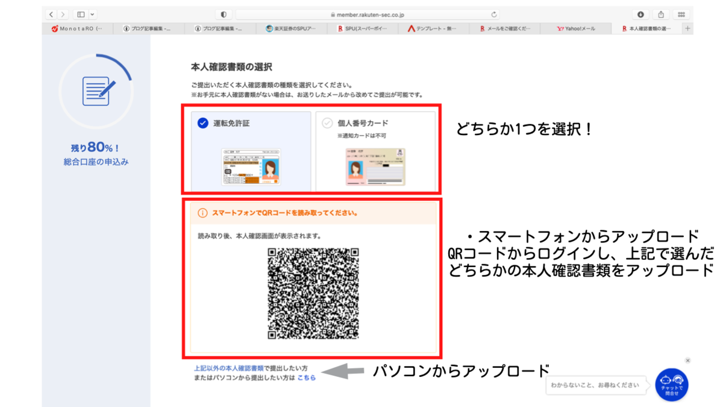Go forward with Safari's forward arrow
Screen dimensions: 723x407
tap(63, 14)
